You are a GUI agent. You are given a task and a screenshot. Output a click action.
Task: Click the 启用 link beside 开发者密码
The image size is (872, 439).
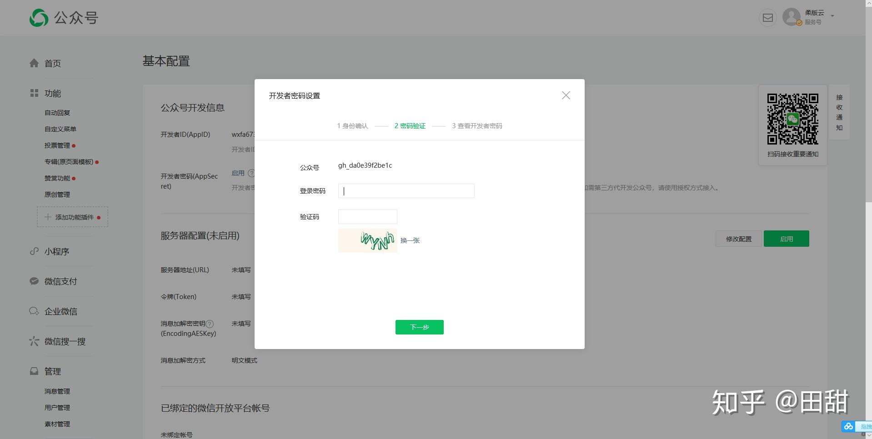coord(238,173)
